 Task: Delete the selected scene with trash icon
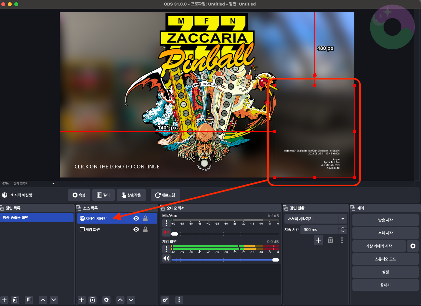pos(15,300)
